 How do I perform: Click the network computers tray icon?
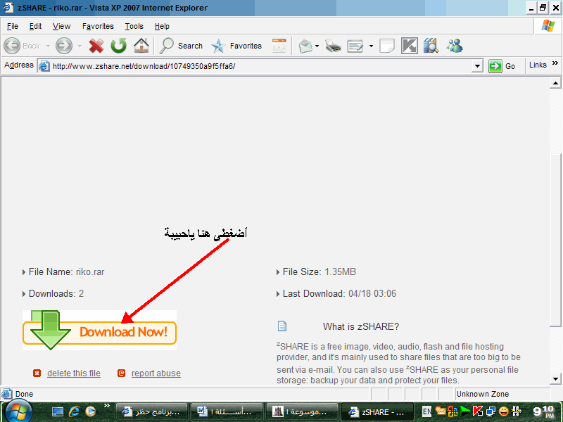pos(491,411)
